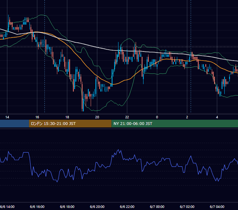Image resolution: width=238 pixels, height=210 pixels.
Task: Click the 6/6 14:00 date label
Action: [7, 206]
